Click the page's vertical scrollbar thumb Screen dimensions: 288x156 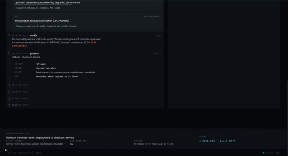click(287, 117)
